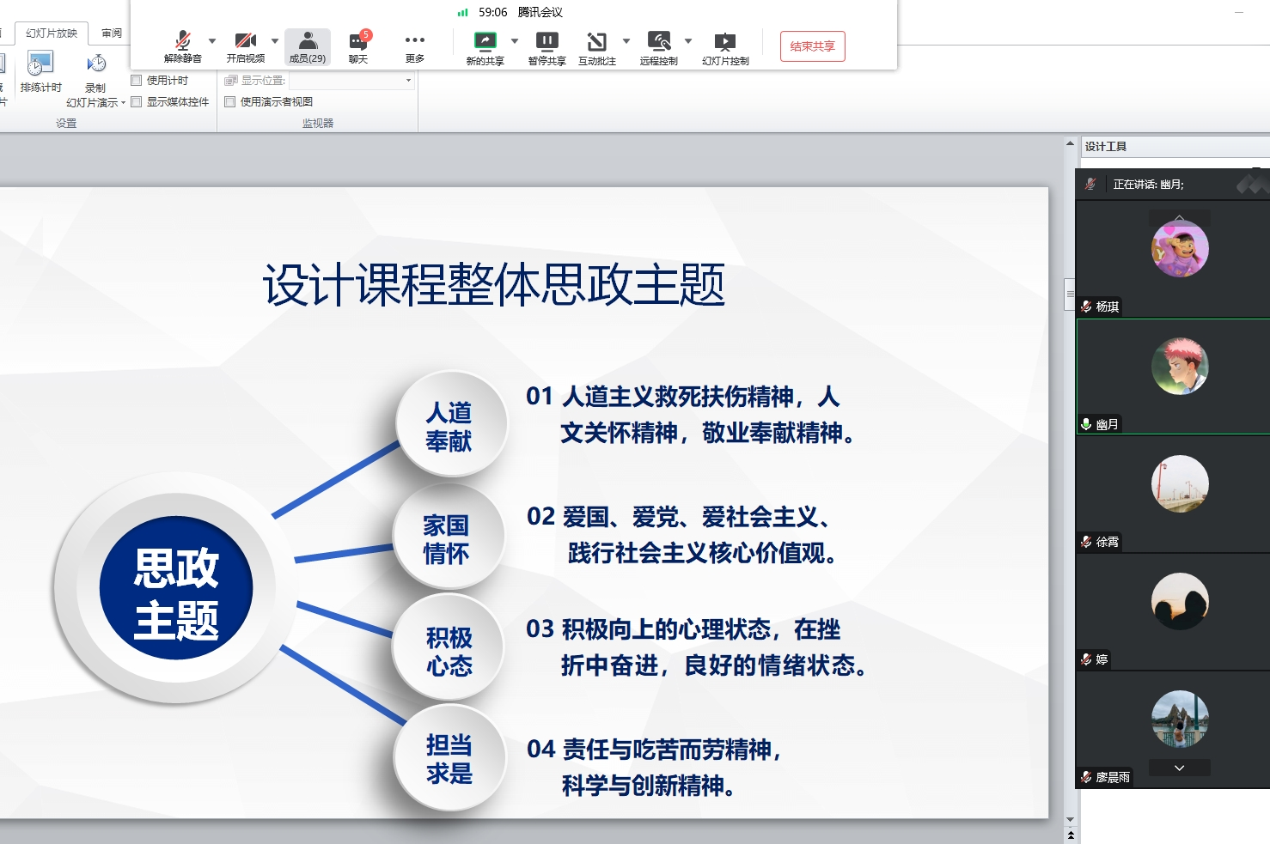Toggle Show Media Controls checkbox
This screenshot has height=844, width=1270.
(137, 102)
